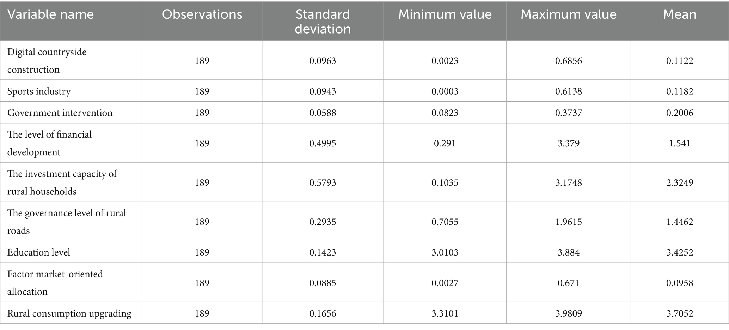The image size is (729, 330).
Task: Select 'The governance level of rural roads'
Action: 67,222
